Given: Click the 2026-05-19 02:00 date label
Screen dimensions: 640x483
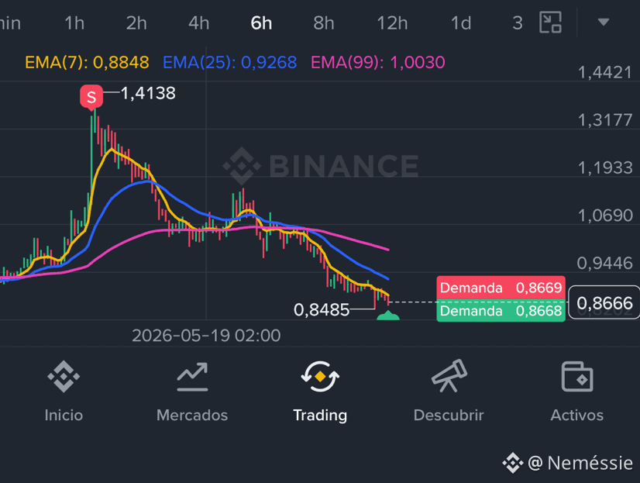Looking at the screenshot, I should tap(206, 336).
